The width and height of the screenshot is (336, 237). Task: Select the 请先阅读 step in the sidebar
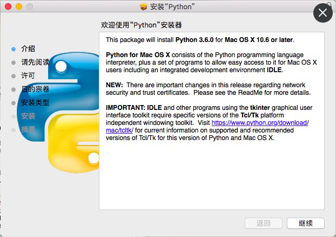[35, 62]
